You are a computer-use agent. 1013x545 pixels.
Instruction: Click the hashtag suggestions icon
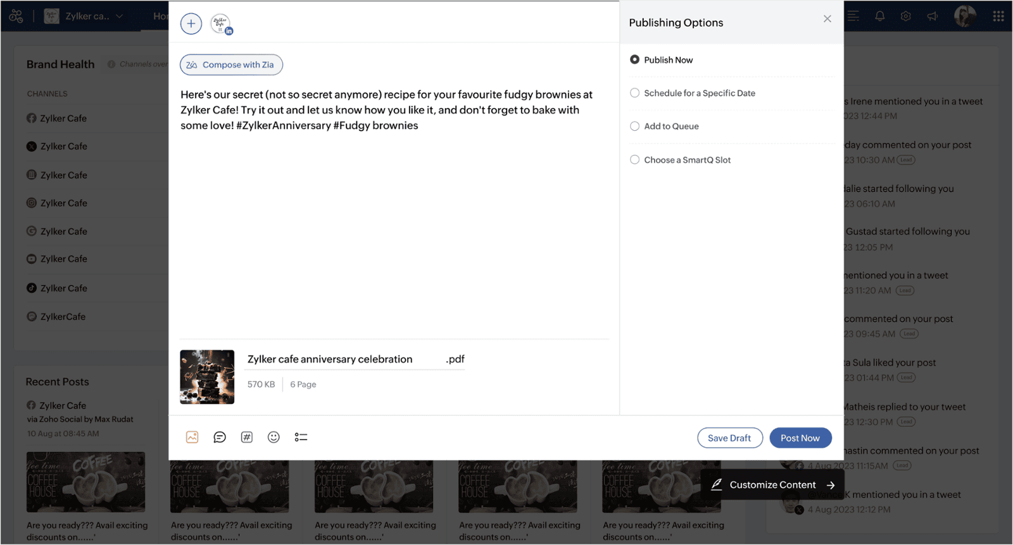pyautogui.click(x=247, y=437)
